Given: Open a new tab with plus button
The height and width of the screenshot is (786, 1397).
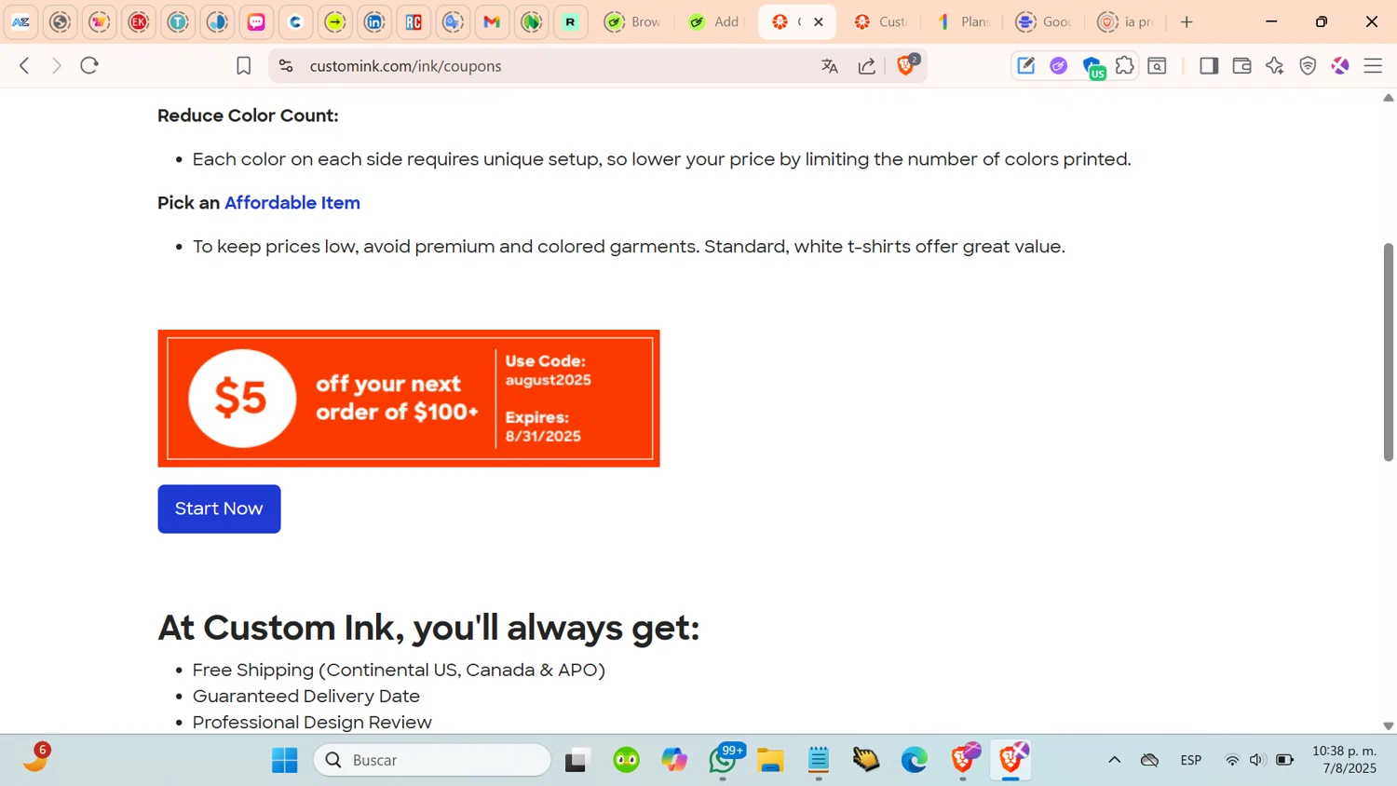Looking at the screenshot, I should (1187, 22).
